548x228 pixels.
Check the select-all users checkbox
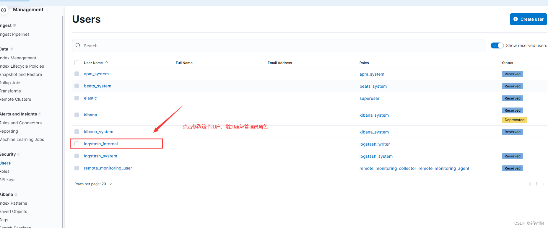[77, 63]
